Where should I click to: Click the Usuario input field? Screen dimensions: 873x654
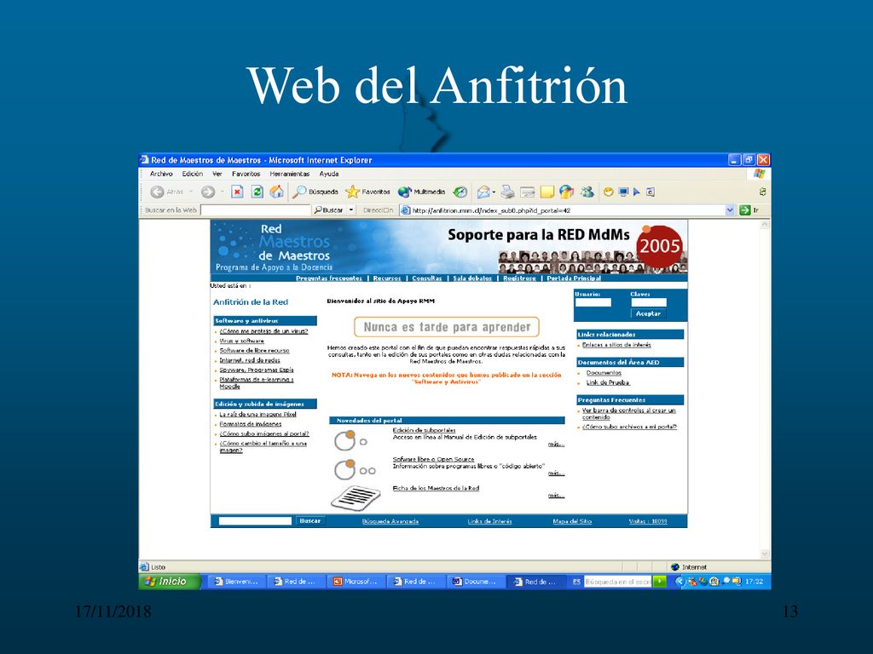[x=593, y=302]
